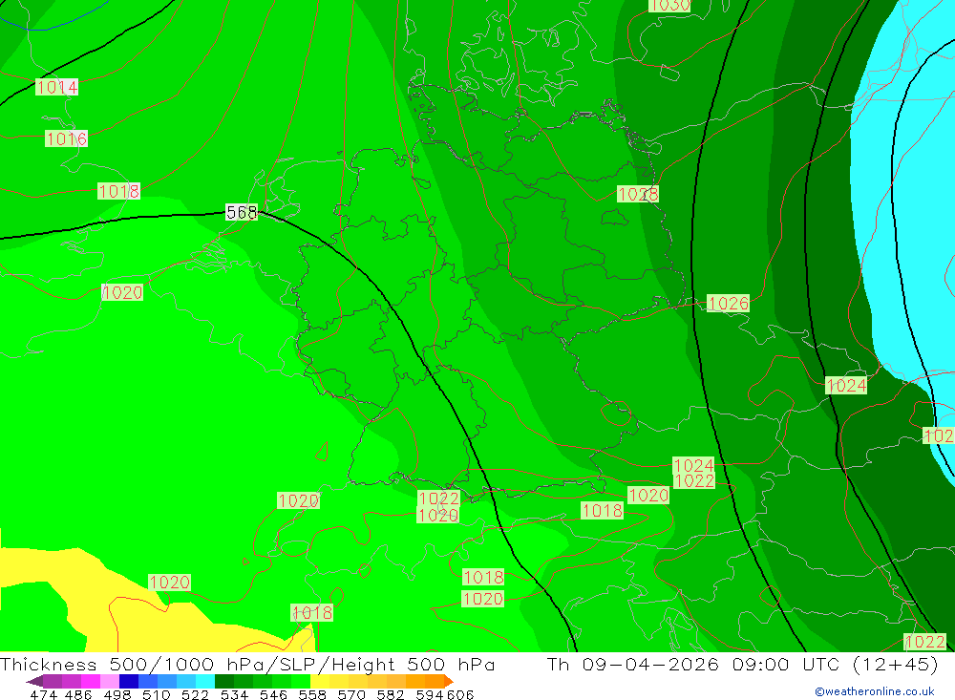955x700 pixels.
Task: Click the 1030 isobar pressure label
Action: (669, 6)
